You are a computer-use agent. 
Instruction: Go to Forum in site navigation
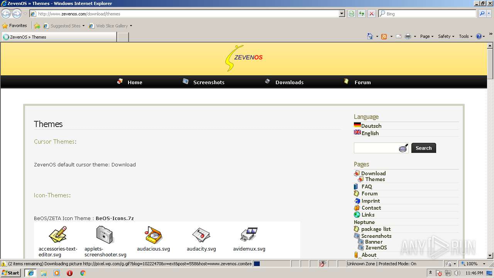point(362,82)
